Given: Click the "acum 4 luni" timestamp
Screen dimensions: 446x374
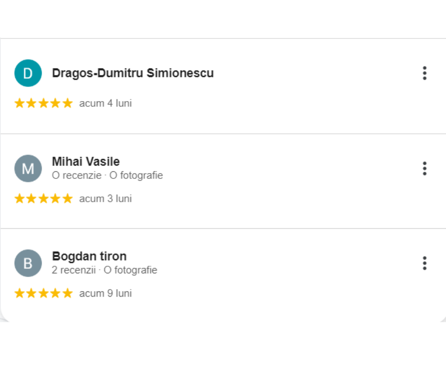Looking at the screenshot, I should (x=105, y=103).
